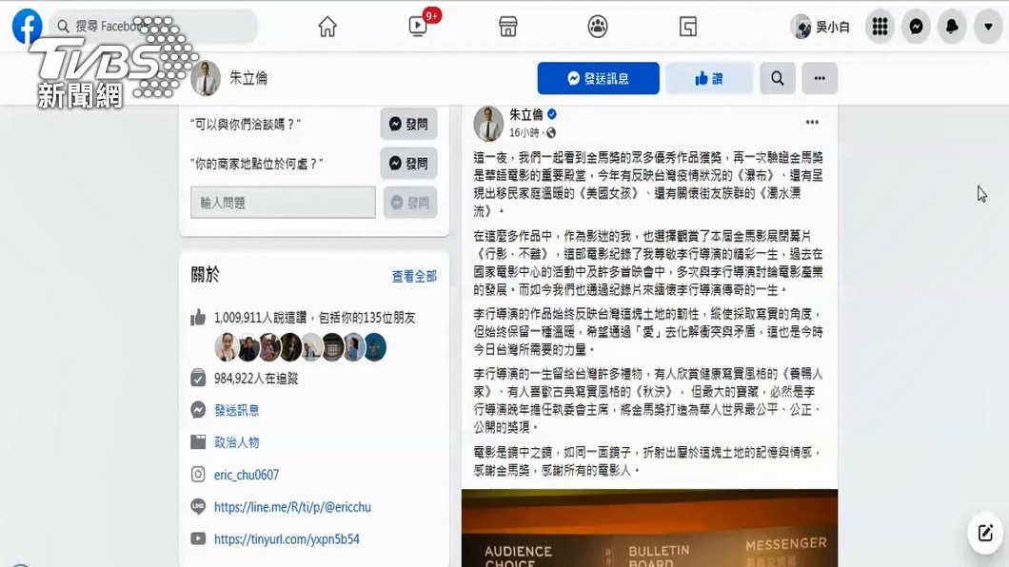Search within the page using magnifier button

click(778, 78)
